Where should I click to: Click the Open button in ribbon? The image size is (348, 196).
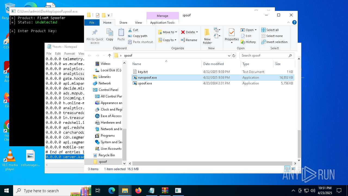click(x=247, y=30)
